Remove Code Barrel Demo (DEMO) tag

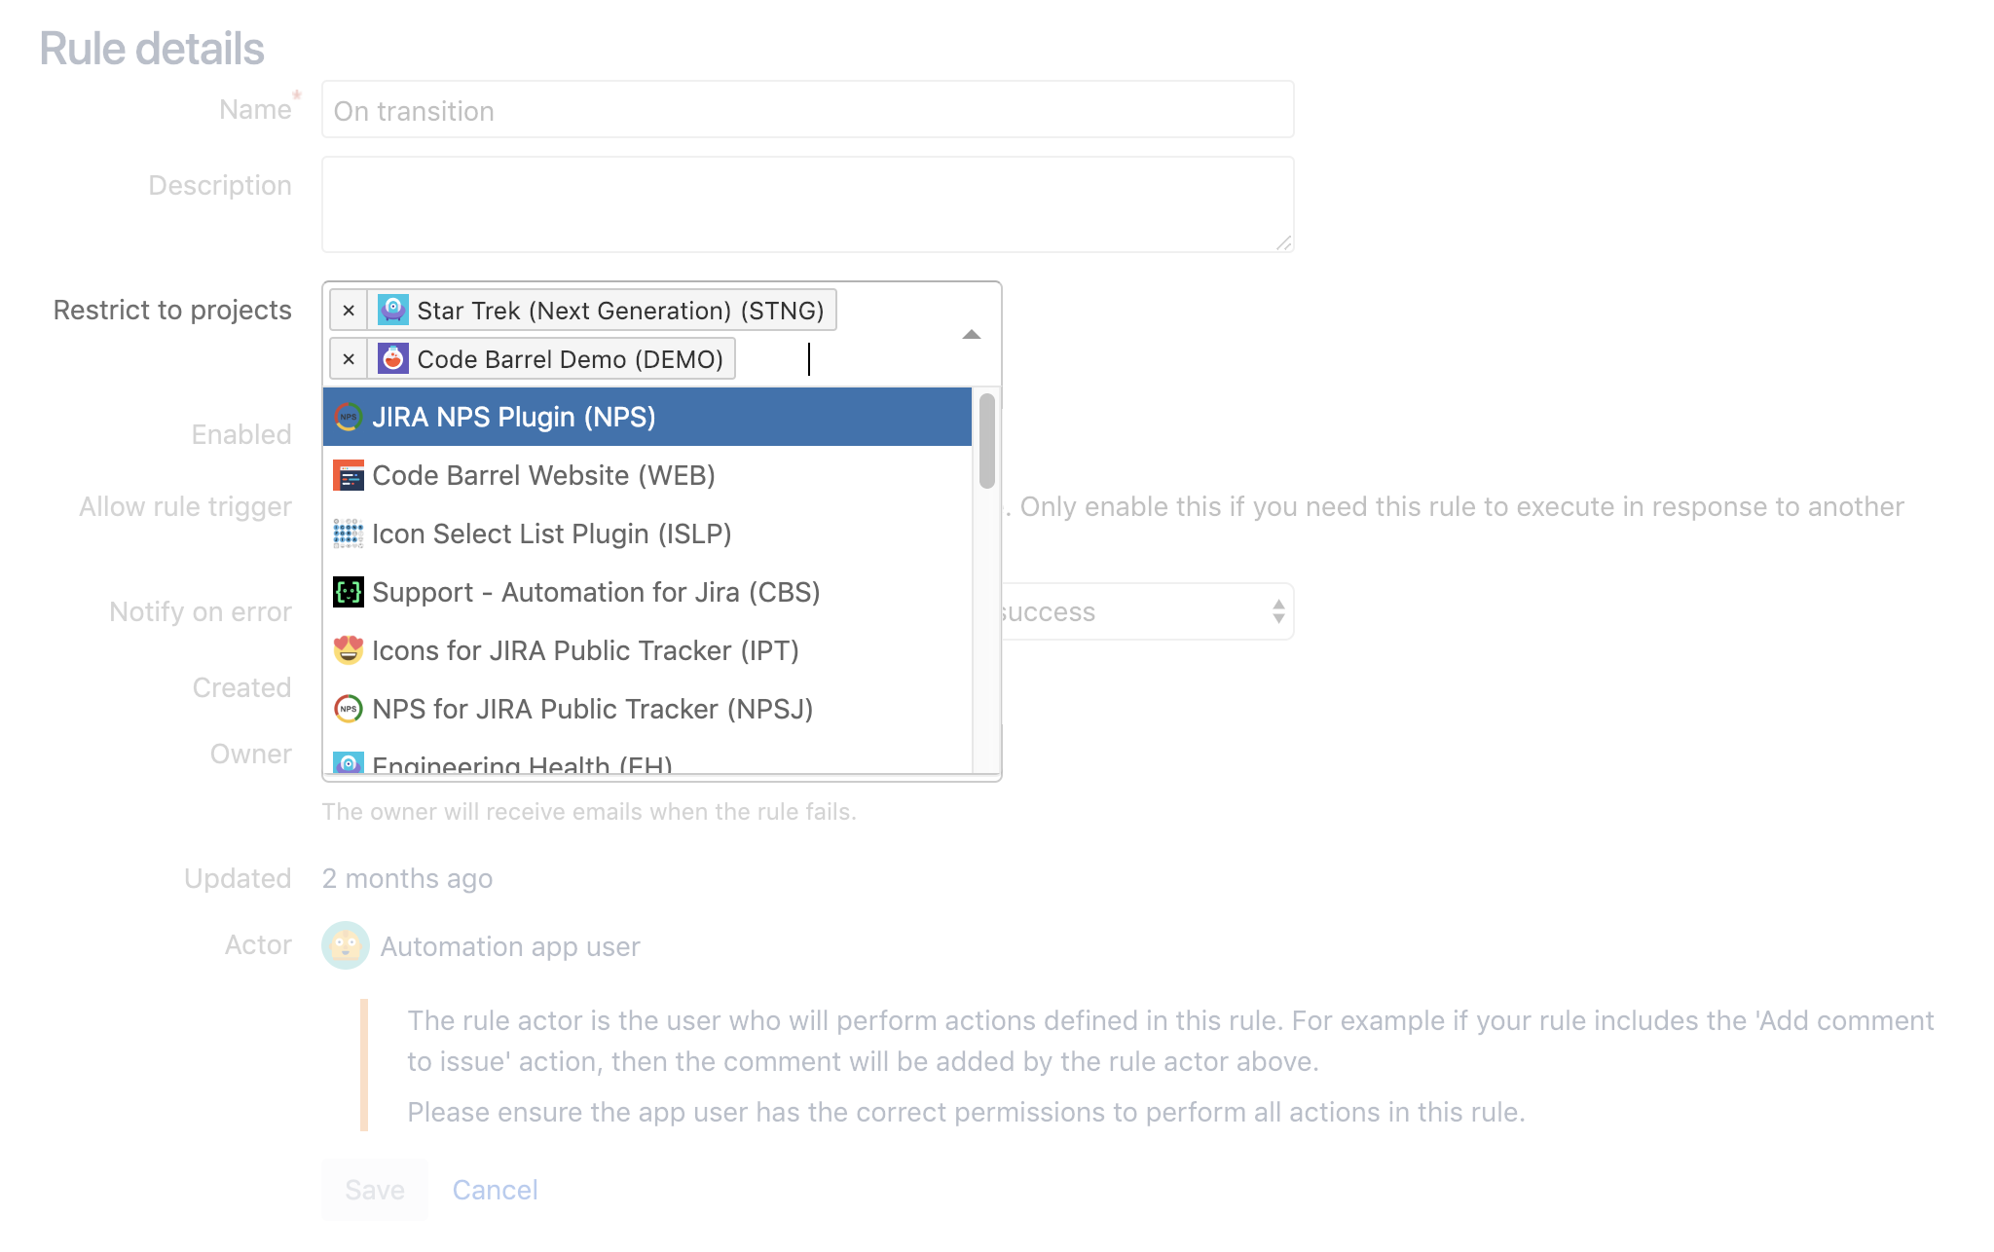(349, 359)
